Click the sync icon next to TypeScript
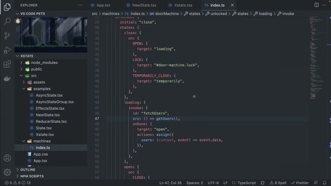Image resolution: width=331 pixels, height=186 pixels. pos(263,183)
